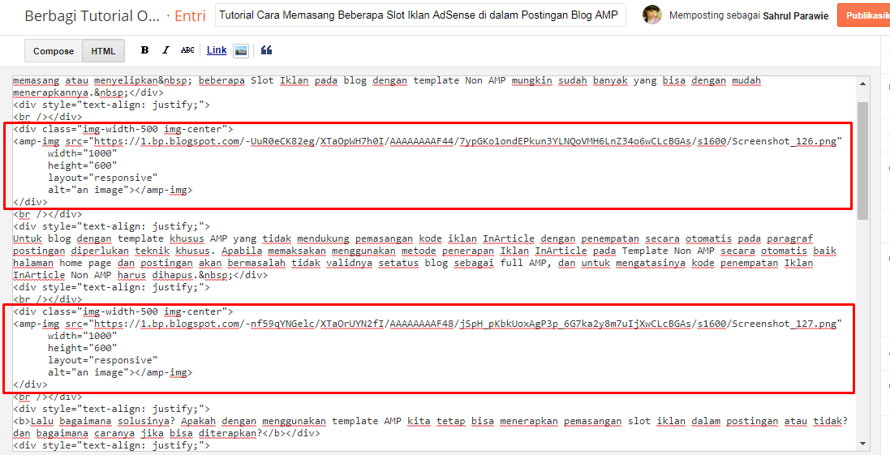Click 'dan bagaimana caranya jika bisa diterapkan' line
This screenshot has height=455, width=890.
click(x=166, y=433)
